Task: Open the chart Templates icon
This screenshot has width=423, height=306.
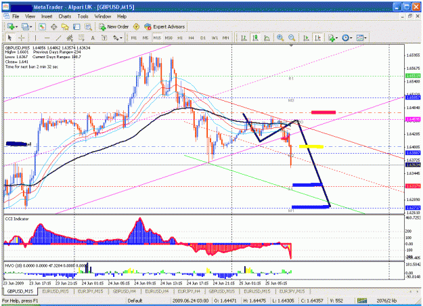Action: 360,38
